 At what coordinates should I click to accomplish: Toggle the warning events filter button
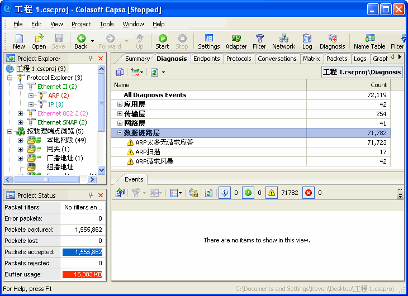pyautogui.click(x=271, y=193)
